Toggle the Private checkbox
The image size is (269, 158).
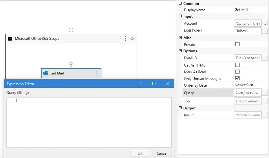click(x=237, y=44)
